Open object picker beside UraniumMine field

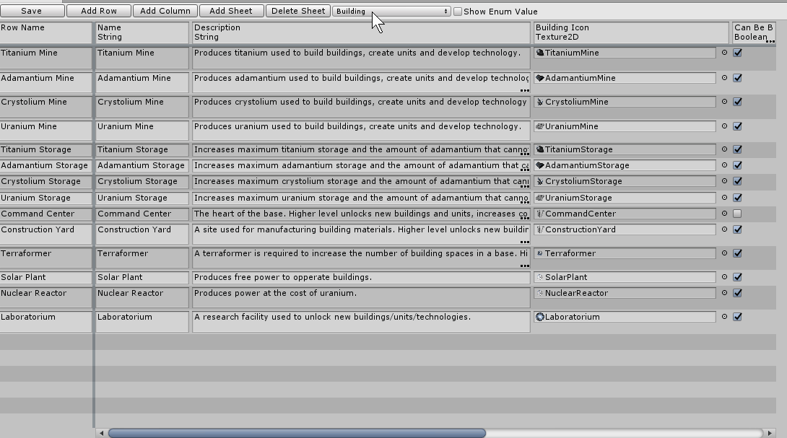724,126
